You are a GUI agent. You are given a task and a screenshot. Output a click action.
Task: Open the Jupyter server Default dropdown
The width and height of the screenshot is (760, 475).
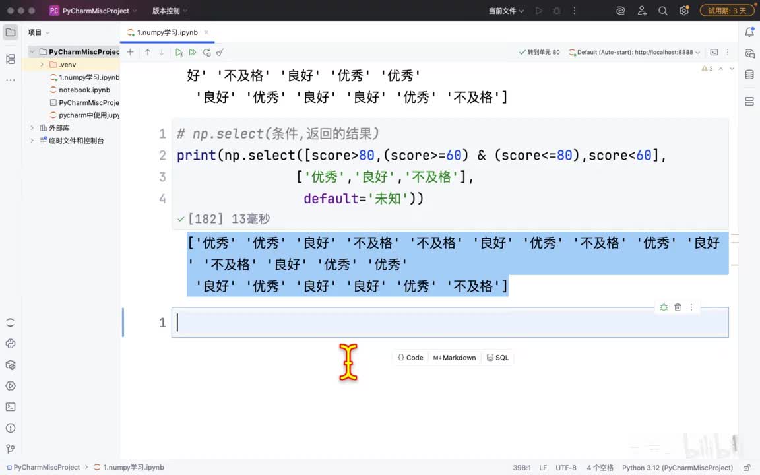click(x=634, y=52)
